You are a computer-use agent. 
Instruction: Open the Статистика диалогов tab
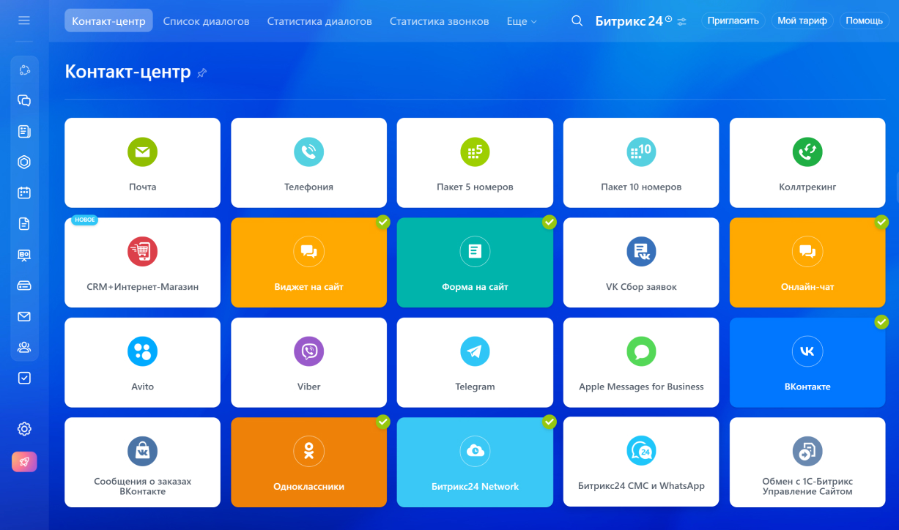[319, 21]
